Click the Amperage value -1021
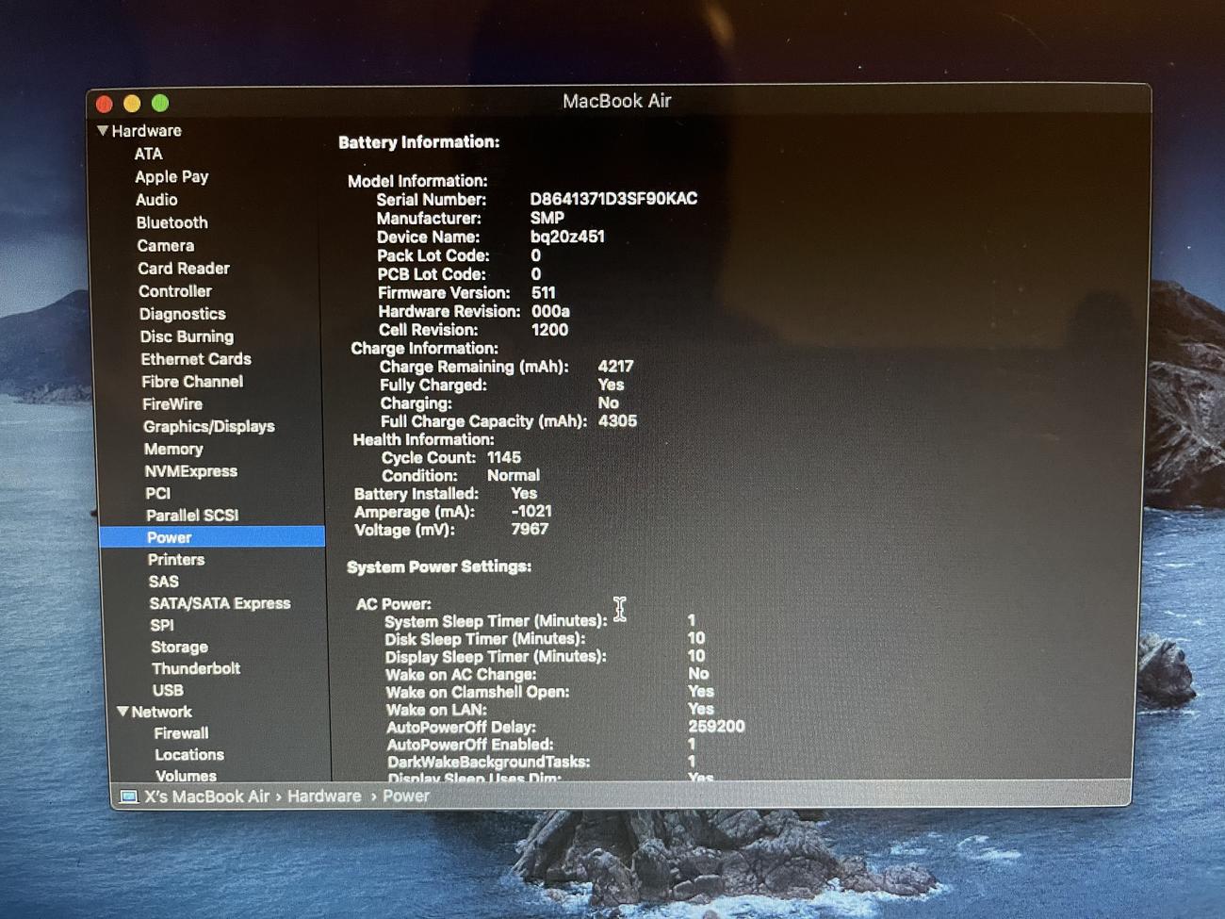Viewport: 1225px width, 919px height. click(x=531, y=511)
